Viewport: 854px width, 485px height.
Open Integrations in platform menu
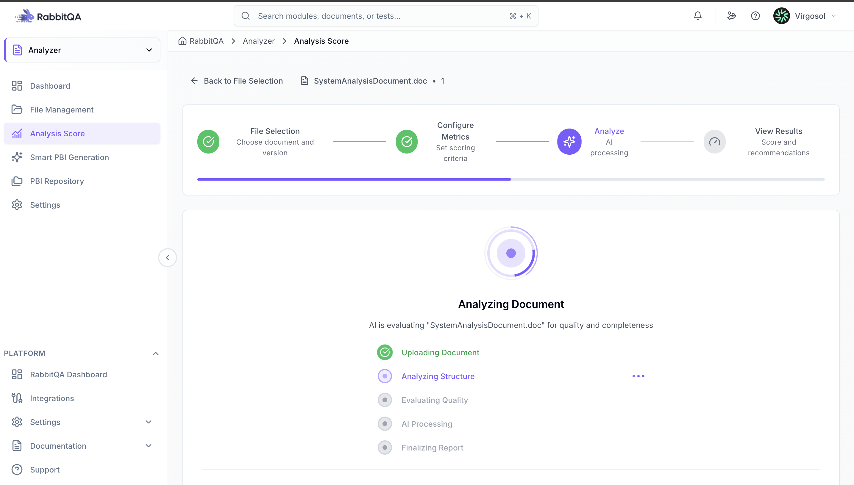click(x=82, y=398)
